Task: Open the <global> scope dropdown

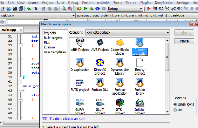Action: click(x=37, y=15)
